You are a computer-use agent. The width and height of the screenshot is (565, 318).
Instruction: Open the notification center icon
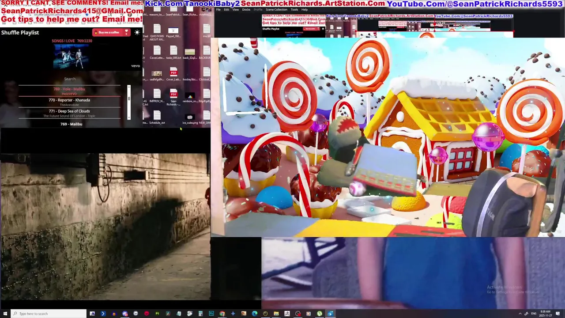pos(558,314)
